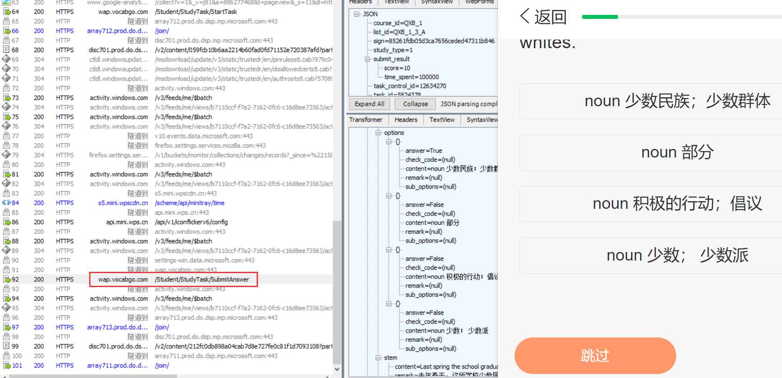The height and width of the screenshot is (378, 782).
Task: Click the diamond icon of row 79
Action: pos(6,155)
